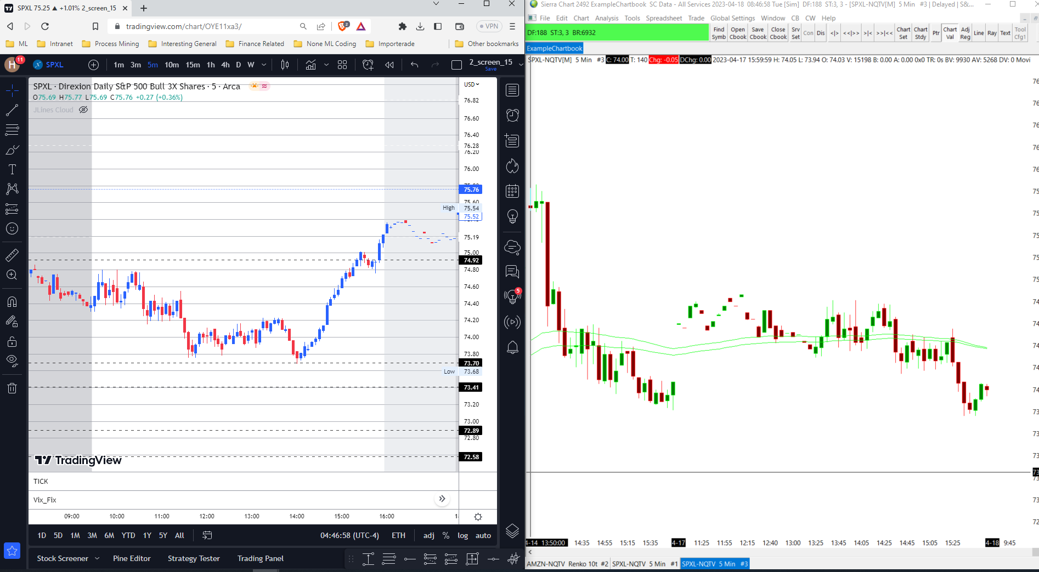Select the crosshair cursor tool in TradingView

tap(12, 90)
